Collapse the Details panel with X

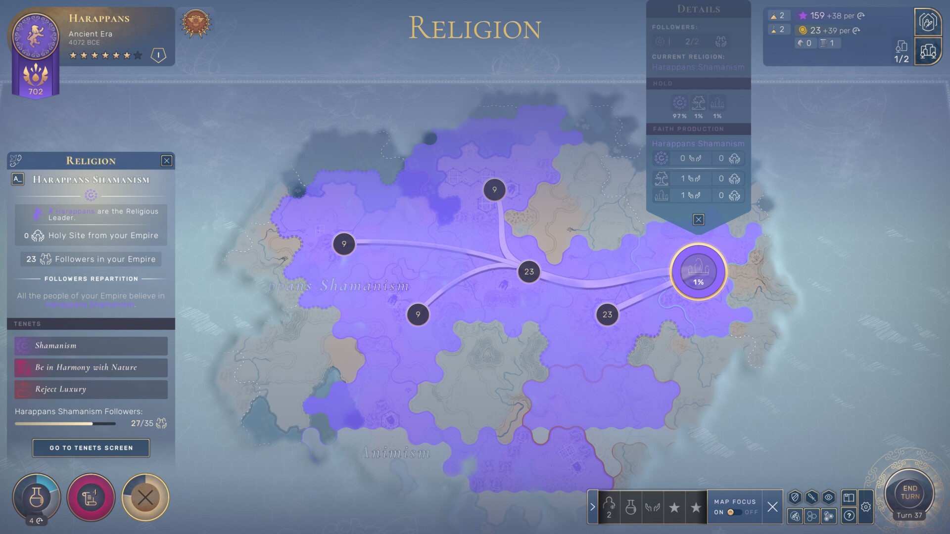click(698, 220)
